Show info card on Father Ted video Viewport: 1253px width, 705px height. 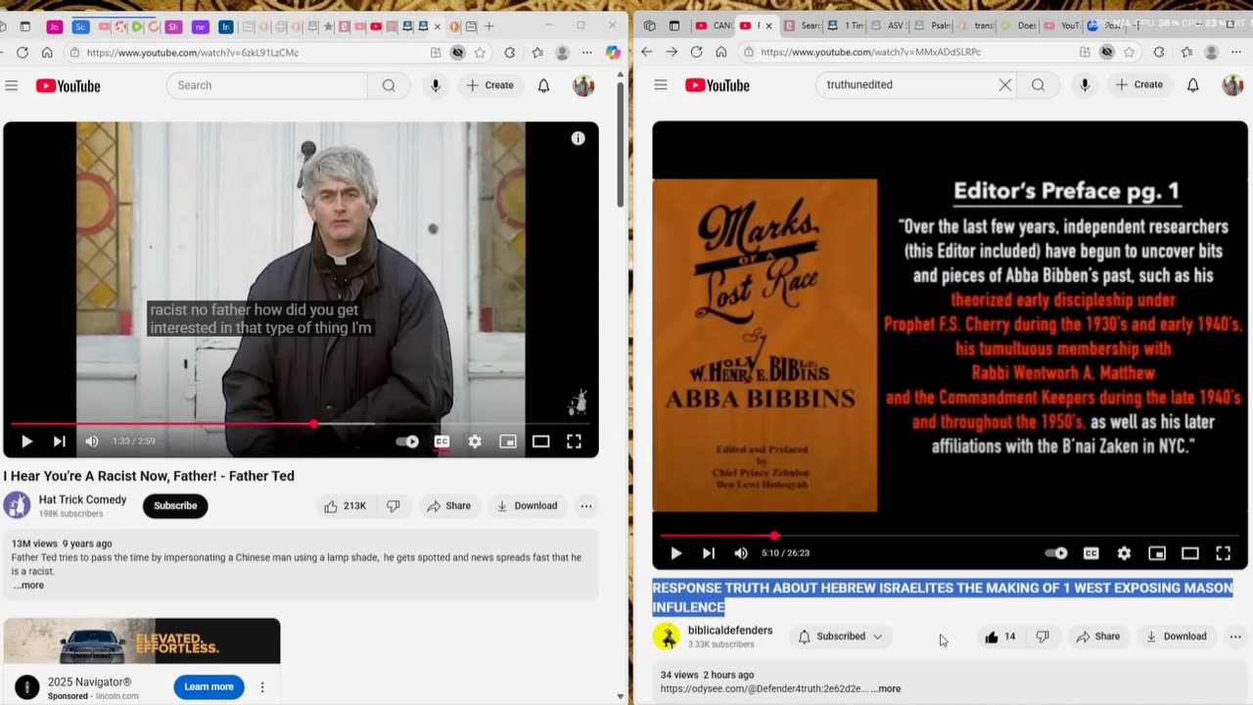pos(579,138)
